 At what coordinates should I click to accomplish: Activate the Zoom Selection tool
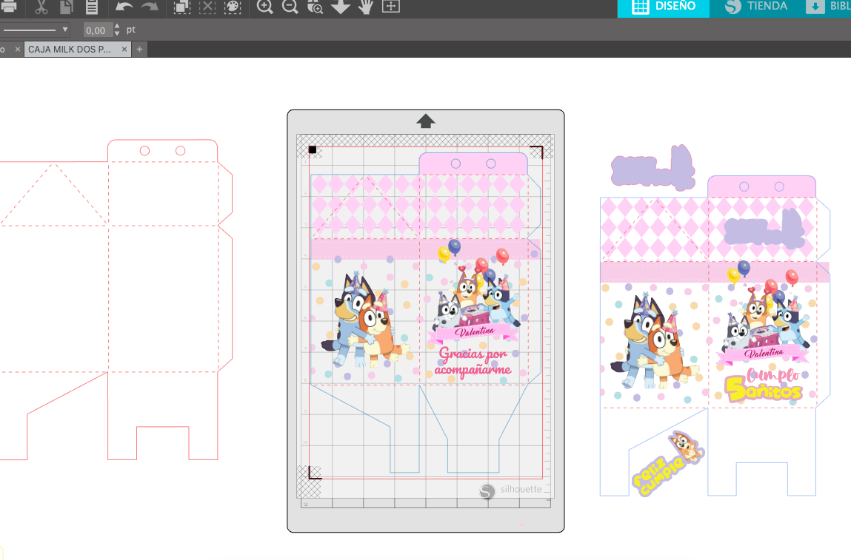point(316,7)
